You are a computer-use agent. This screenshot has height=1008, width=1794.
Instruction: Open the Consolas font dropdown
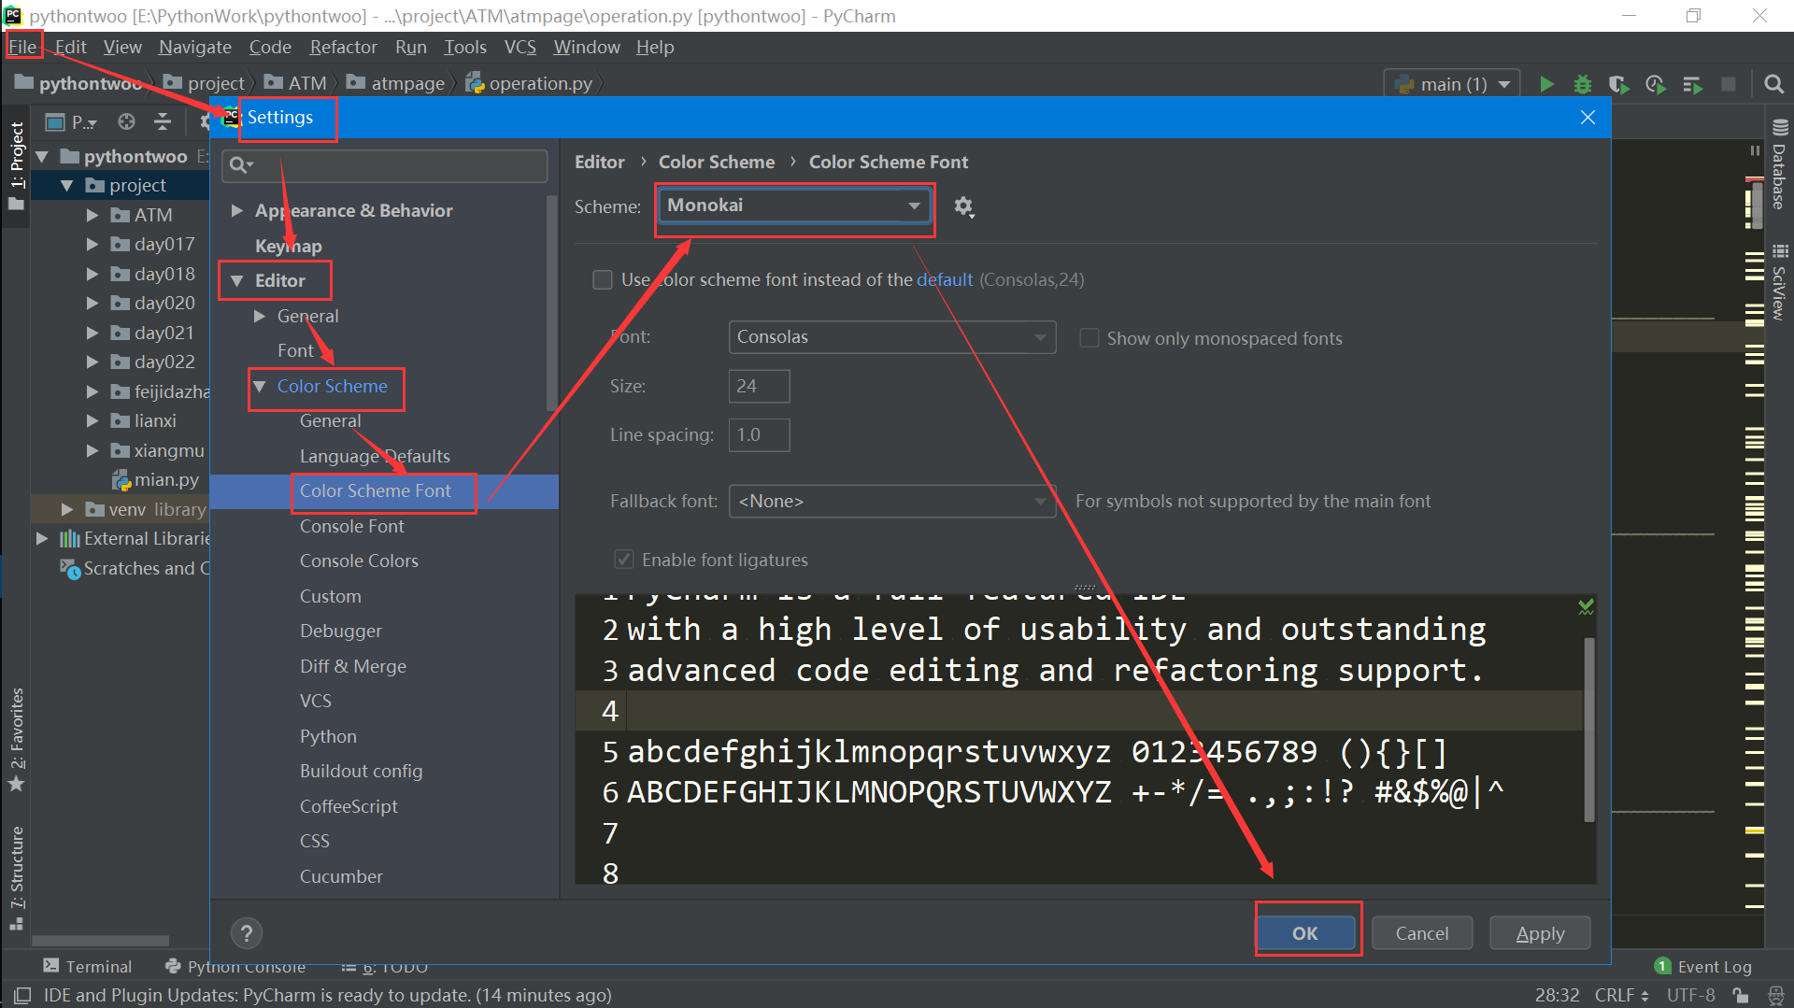click(892, 337)
